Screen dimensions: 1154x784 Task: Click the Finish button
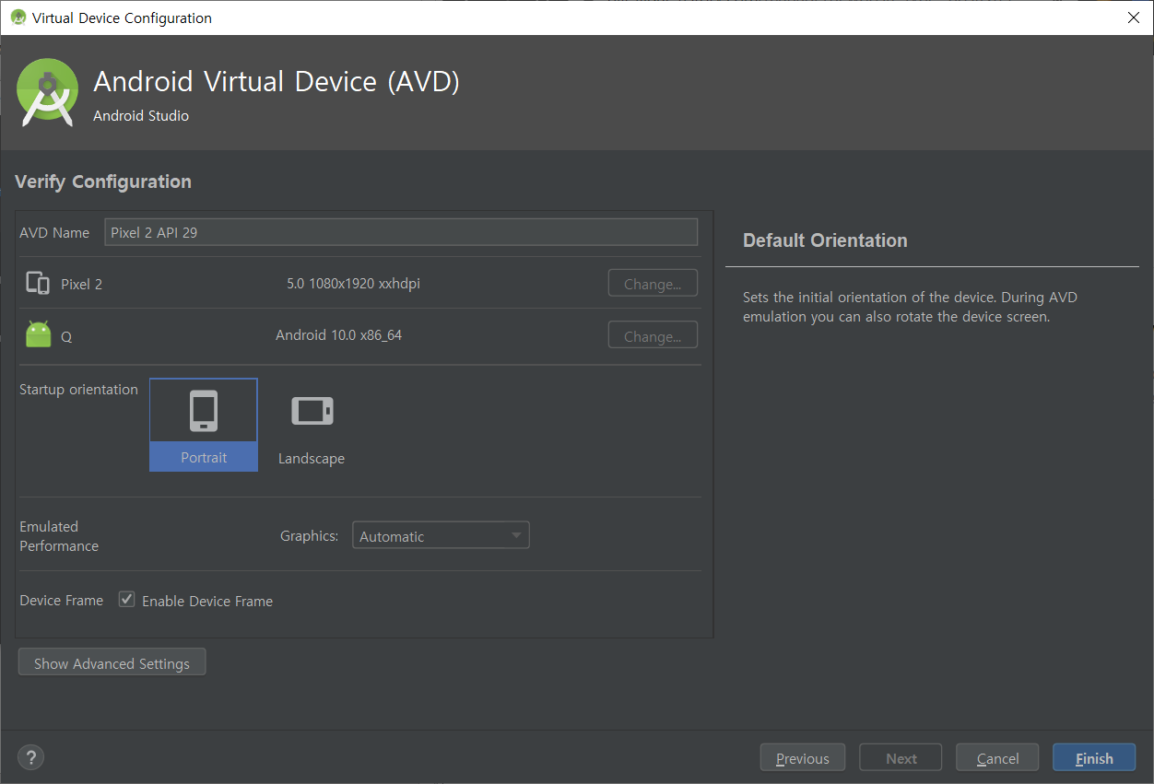[1094, 757]
